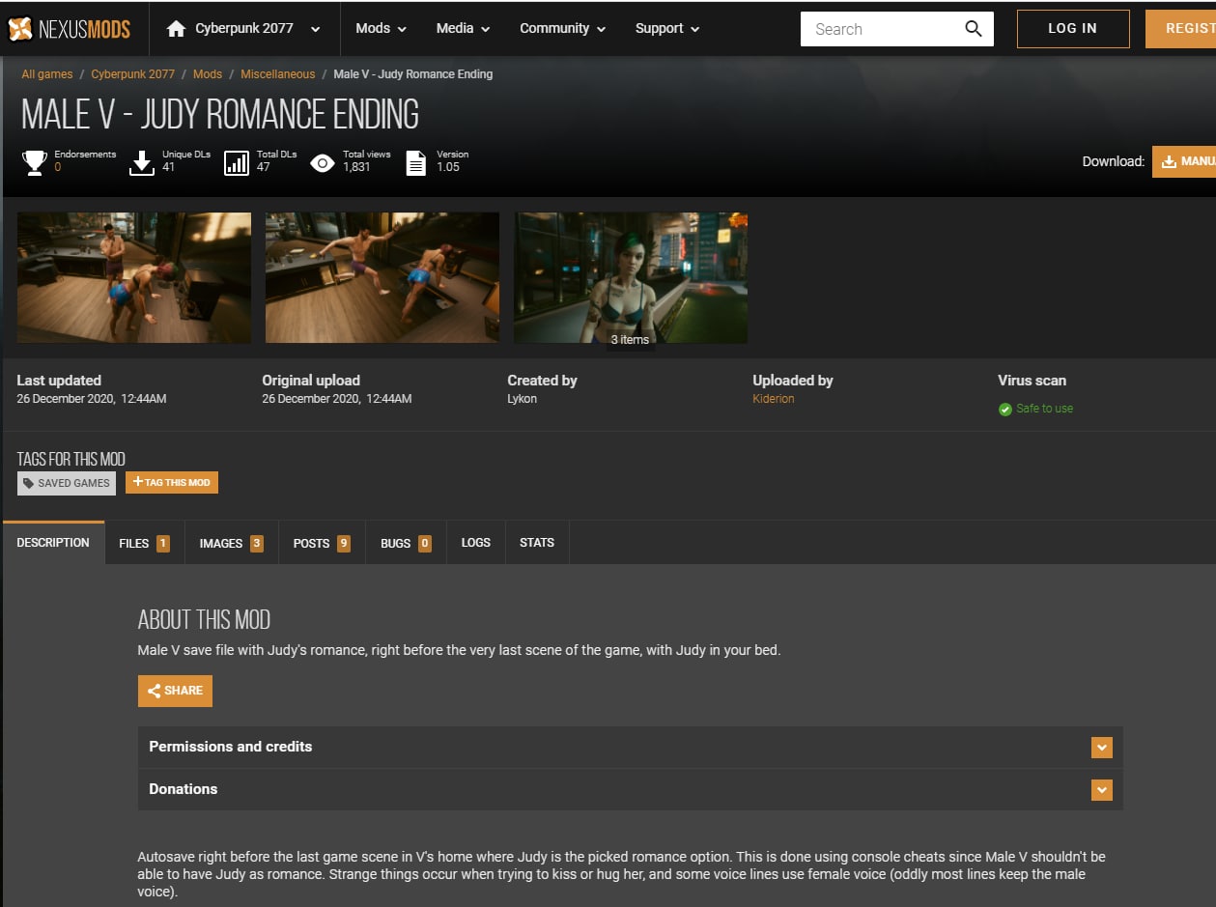The height and width of the screenshot is (907, 1216).
Task: Click the Total views eye icon
Action: 323,163
